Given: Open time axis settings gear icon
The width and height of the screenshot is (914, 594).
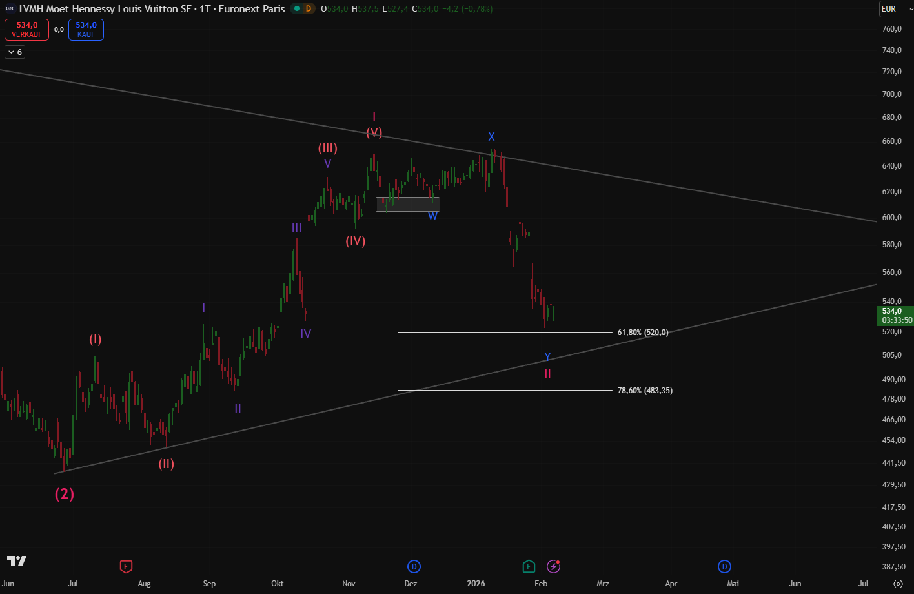Looking at the screenshot, I should point(898,584).
